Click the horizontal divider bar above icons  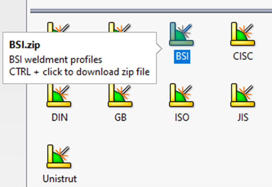coord(151,11)
